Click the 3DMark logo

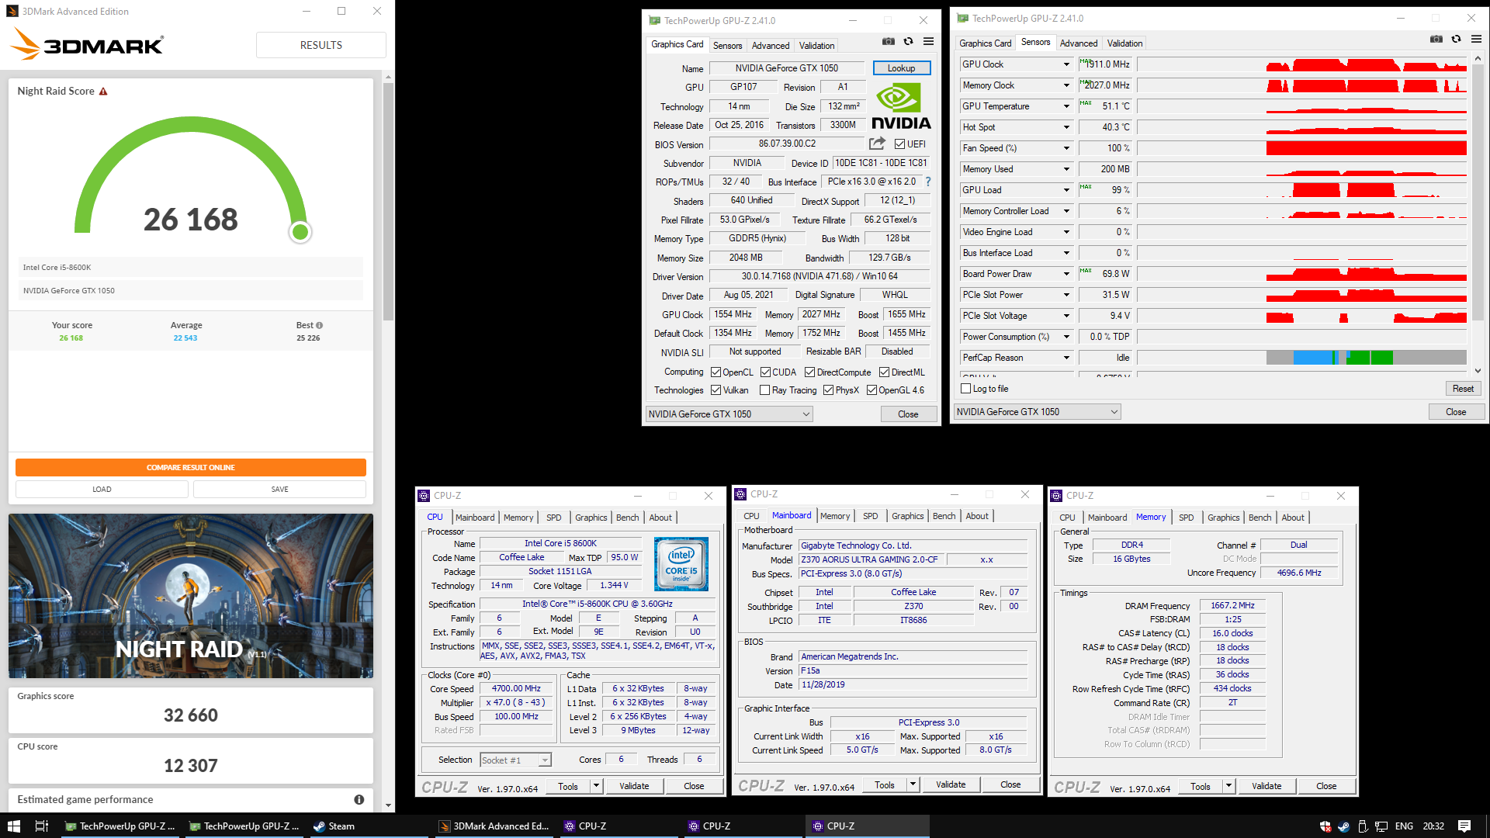pyautogui.click(x=87, y=44)
